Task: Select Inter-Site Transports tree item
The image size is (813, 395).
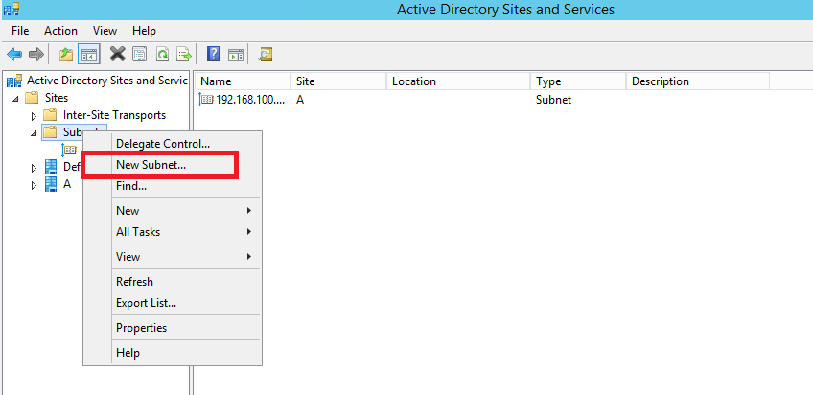Action: coord(115,115)
